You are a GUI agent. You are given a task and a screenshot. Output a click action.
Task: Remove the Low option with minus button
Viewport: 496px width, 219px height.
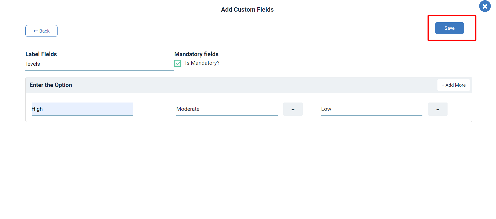(438, 109)
